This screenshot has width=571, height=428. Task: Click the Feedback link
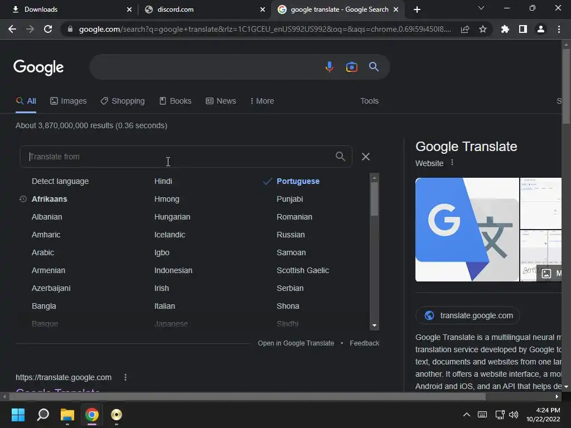(364, 343)
